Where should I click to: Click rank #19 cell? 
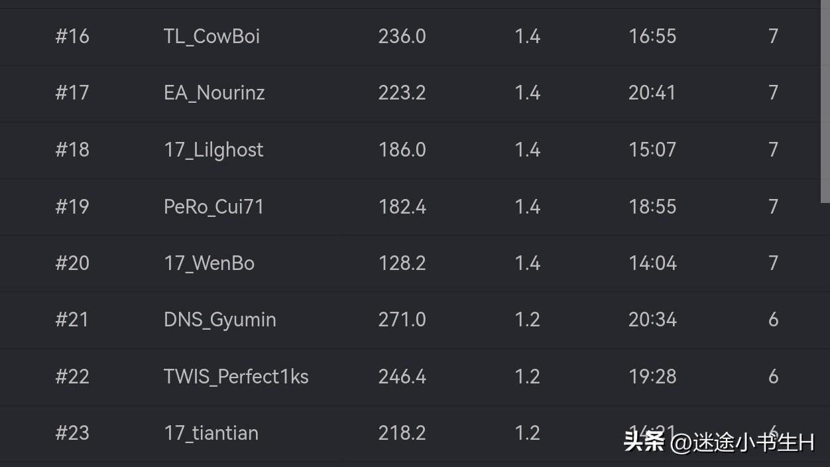(x=72, y=207)
